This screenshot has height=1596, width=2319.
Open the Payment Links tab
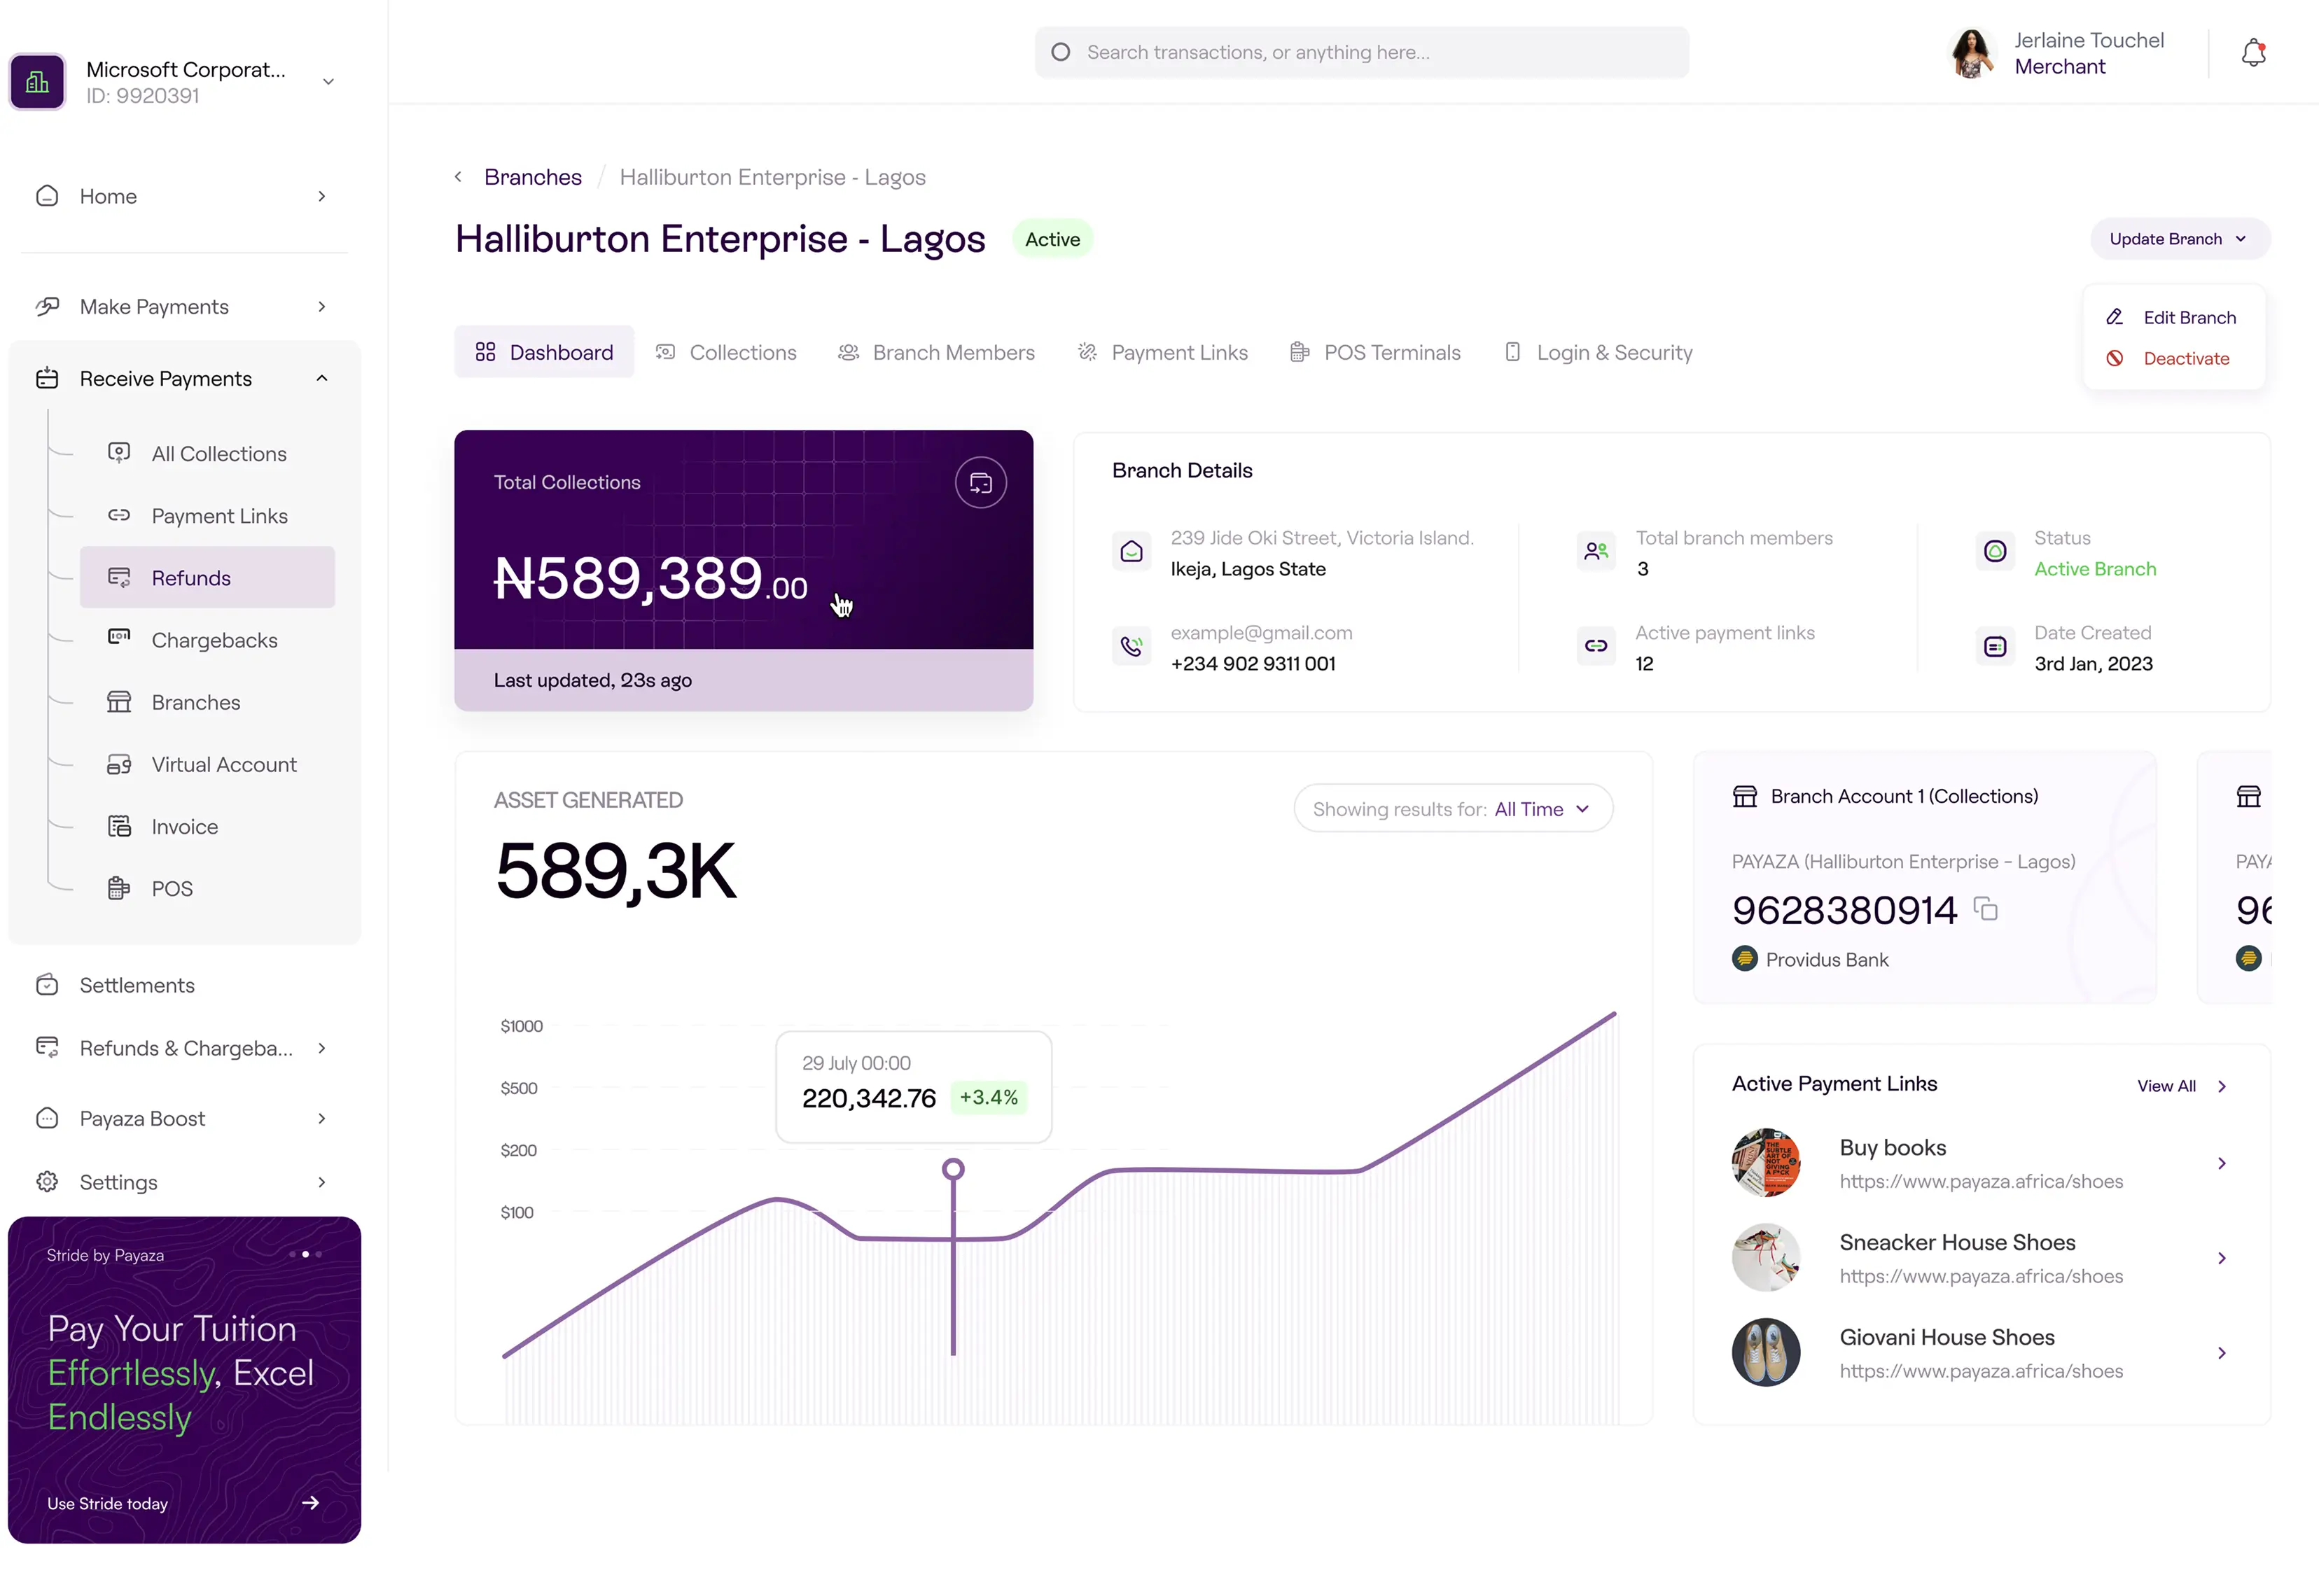coord(1162,352)
